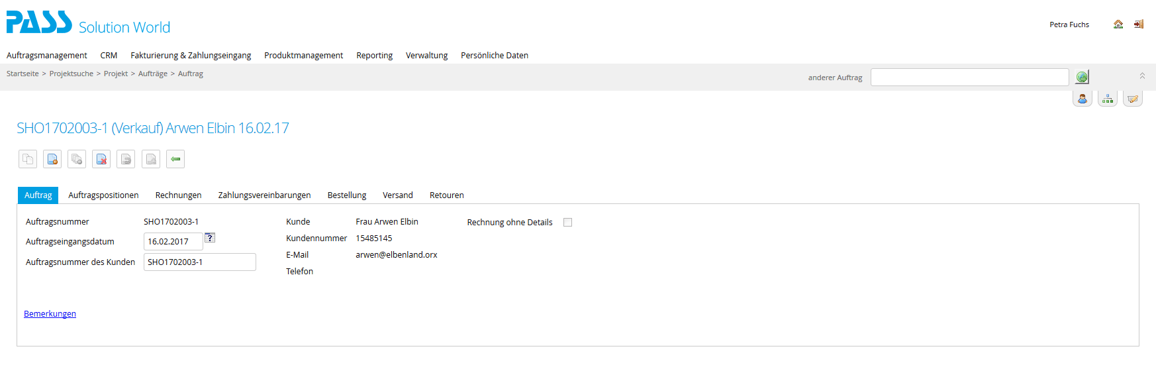1156x371 pixels.
Task: Open the customer person icon tab
Action: coord(1083,99)
